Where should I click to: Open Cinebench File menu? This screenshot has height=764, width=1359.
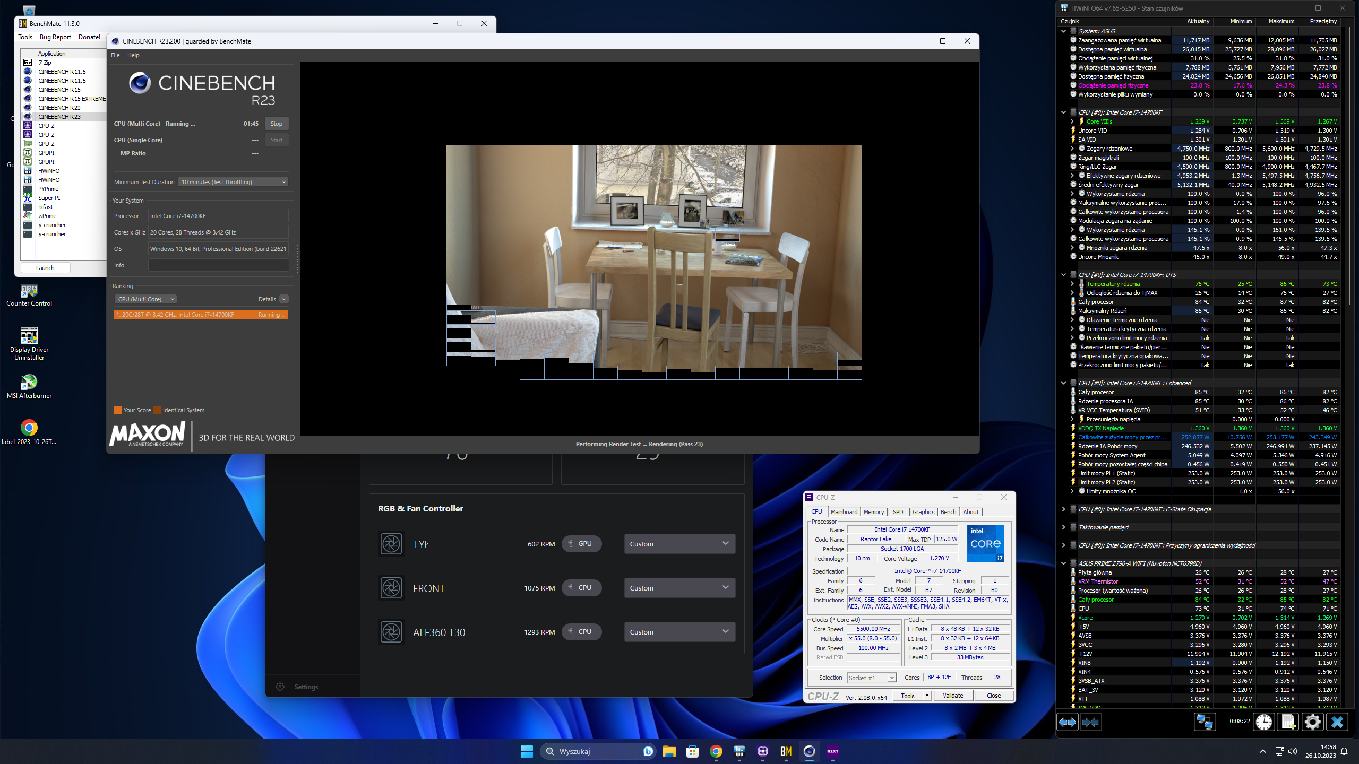click(115, 55)
